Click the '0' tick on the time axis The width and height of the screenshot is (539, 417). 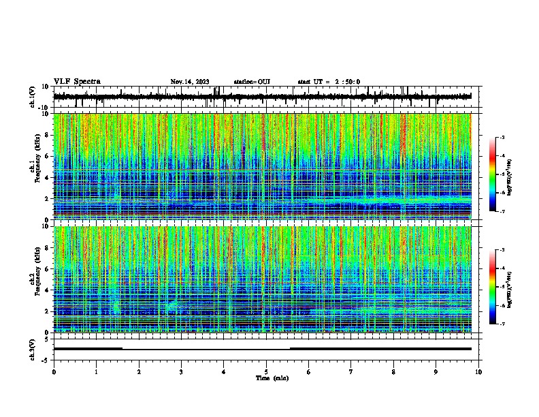54,372
